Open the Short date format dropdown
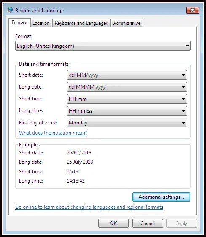 click(127, 75)
